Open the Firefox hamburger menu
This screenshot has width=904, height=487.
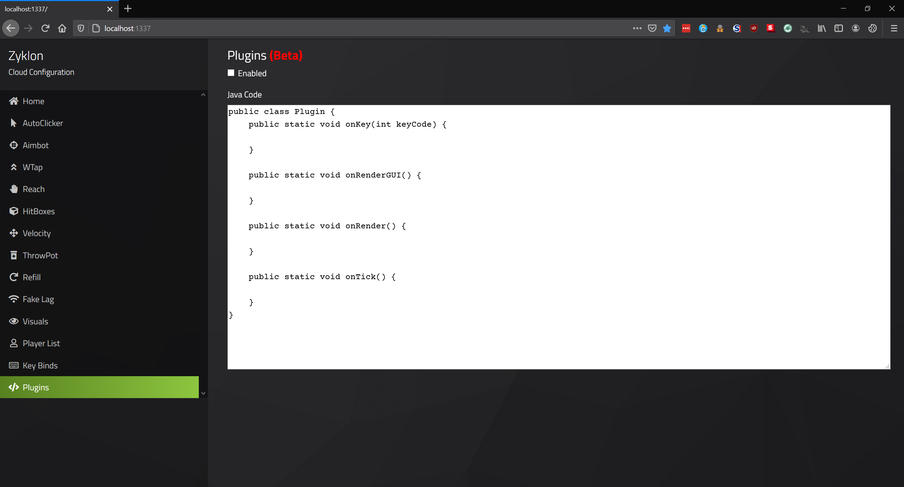[894, 28]
